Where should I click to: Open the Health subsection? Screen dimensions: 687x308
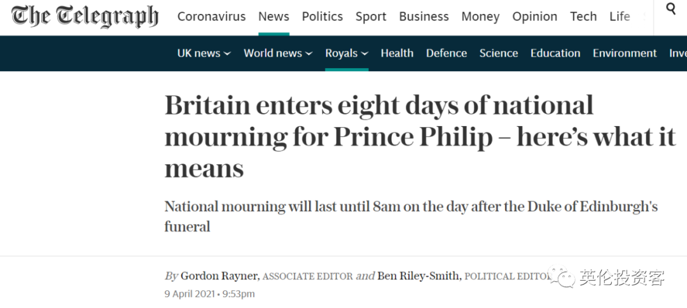[x=397, y=53]
